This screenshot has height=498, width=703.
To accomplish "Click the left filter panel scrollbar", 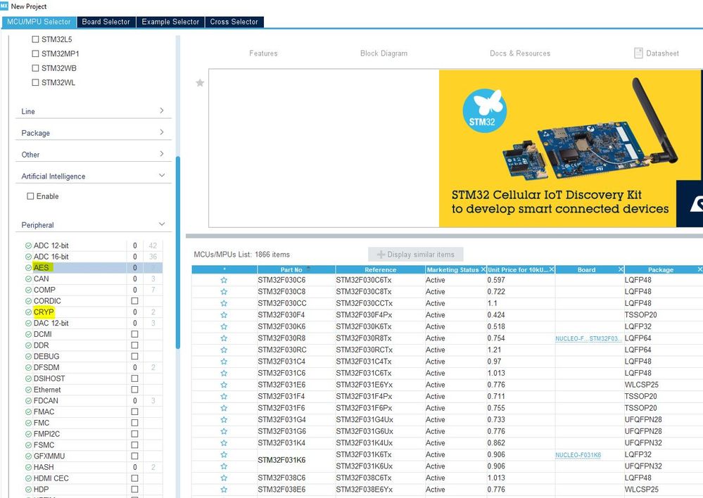I will 177,253.
